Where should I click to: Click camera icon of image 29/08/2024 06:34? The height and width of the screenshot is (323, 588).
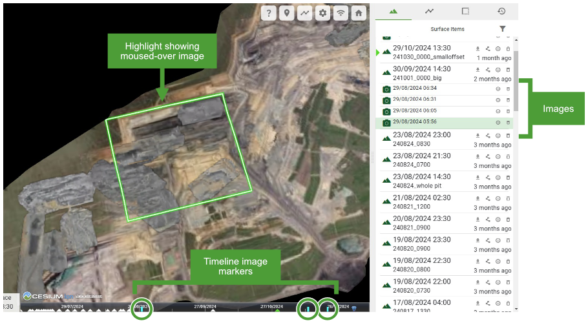[x=386, y=90]
